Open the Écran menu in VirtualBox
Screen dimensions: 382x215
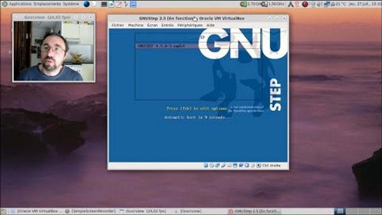[152, 25]
